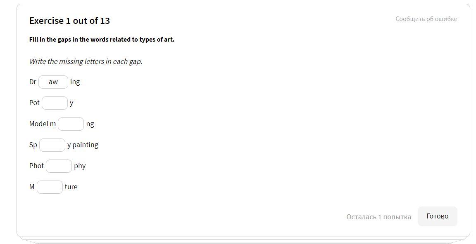Click the 'ing' suffix after first gap
Viewport: 476px width, 244px height.
pyautogui.click(x=75, y=82)
